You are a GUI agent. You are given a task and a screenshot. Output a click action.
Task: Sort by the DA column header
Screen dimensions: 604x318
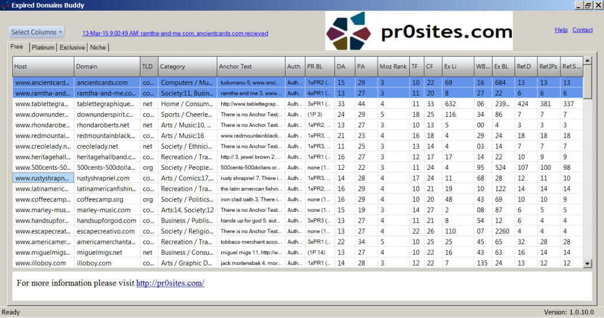[344, 66]
